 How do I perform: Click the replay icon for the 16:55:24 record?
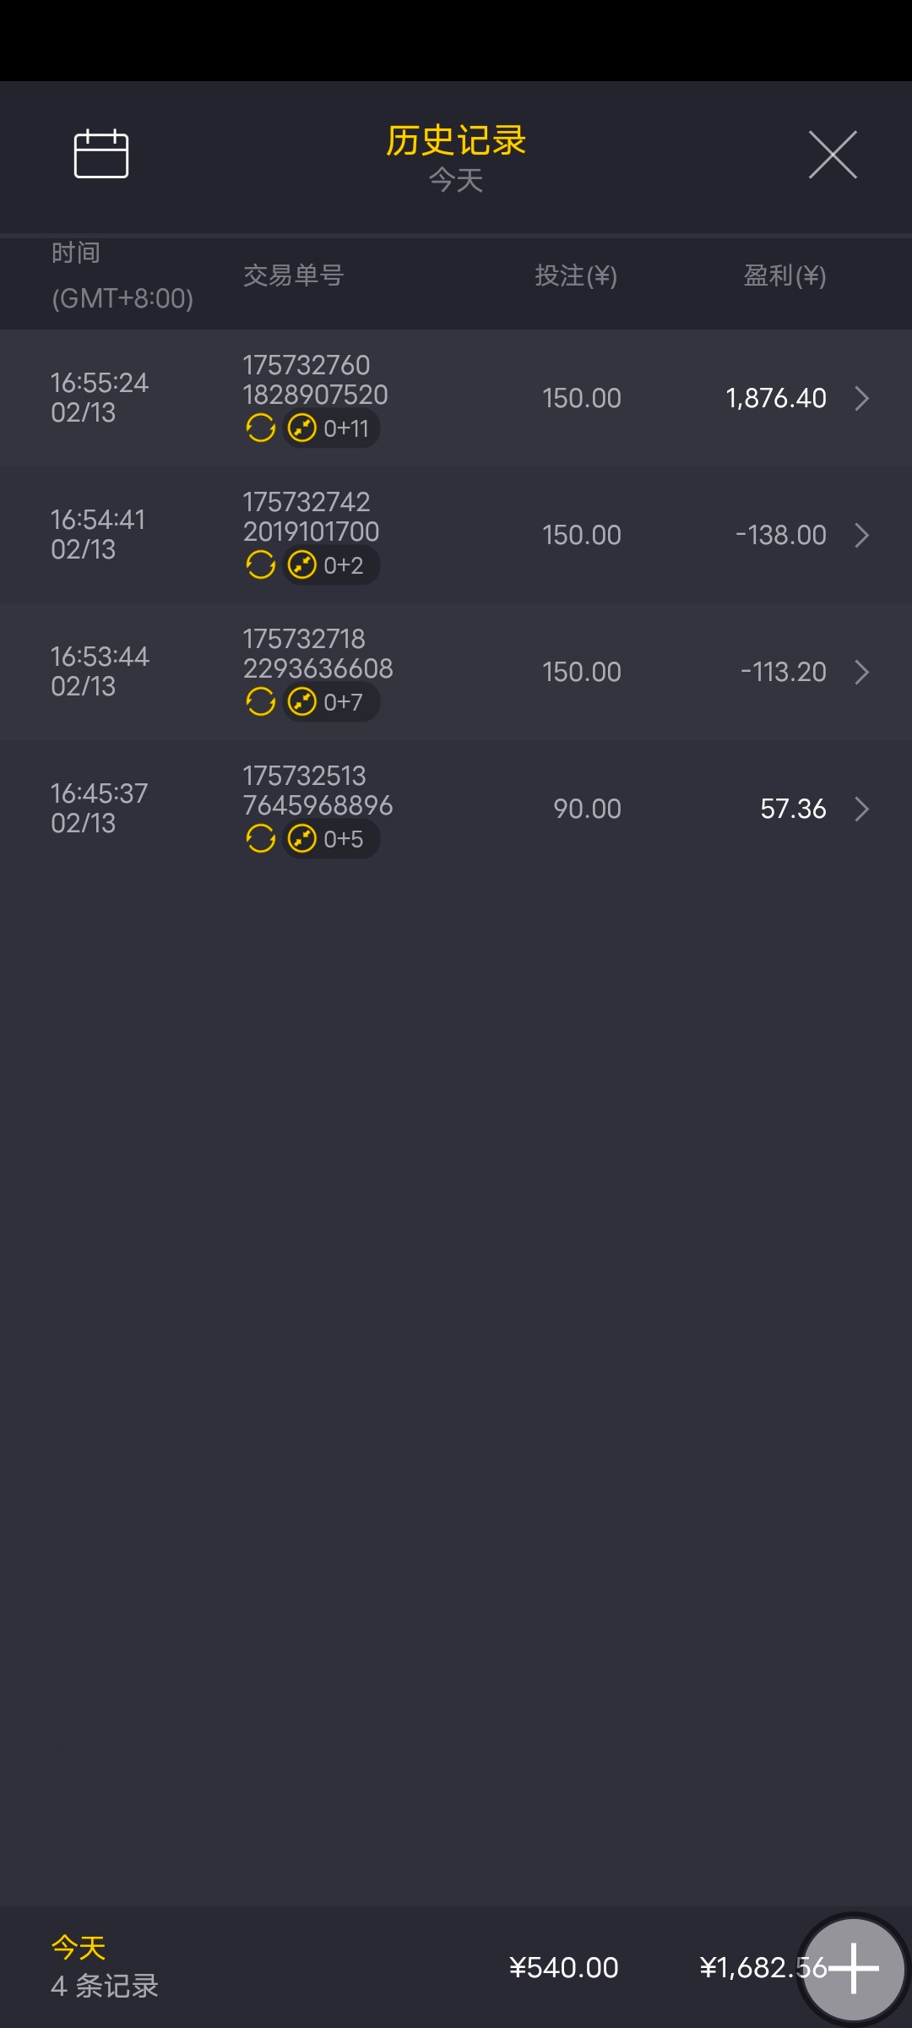(260, 428)
